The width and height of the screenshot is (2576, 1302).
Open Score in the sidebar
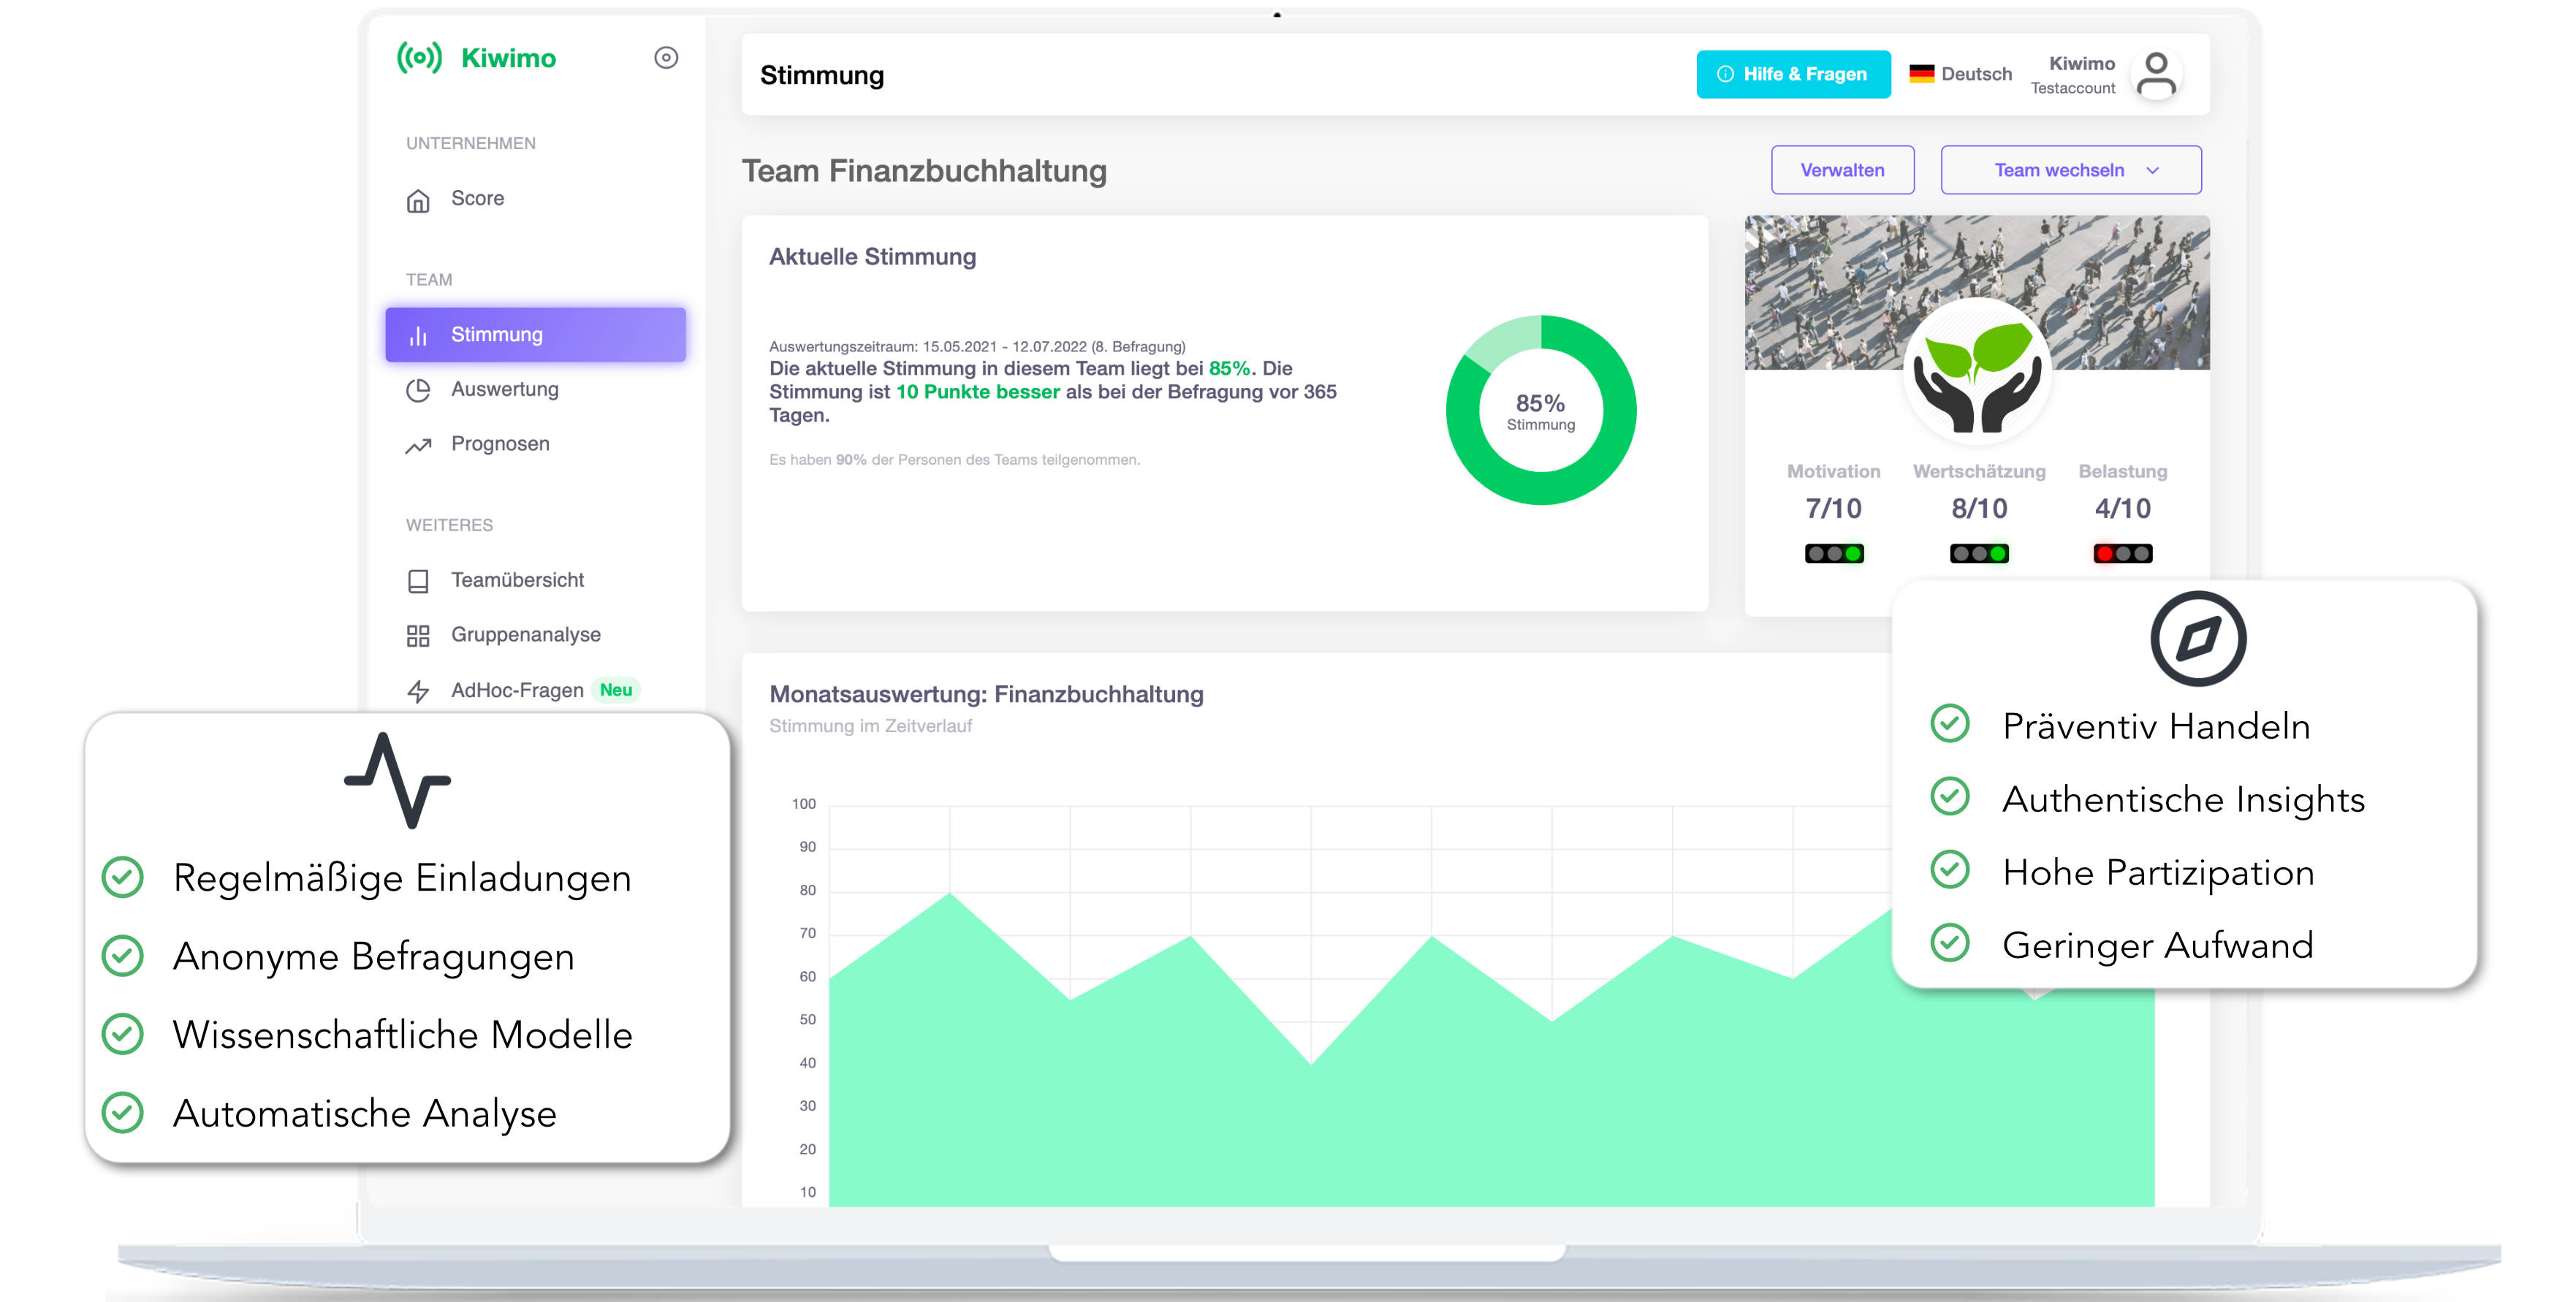coord(535,199)
